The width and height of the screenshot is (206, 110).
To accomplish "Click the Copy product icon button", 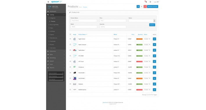I will coord(142,6).
